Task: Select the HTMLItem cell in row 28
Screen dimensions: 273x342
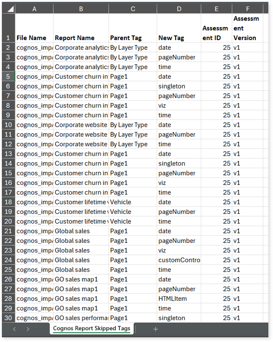Action: [179, 299]
